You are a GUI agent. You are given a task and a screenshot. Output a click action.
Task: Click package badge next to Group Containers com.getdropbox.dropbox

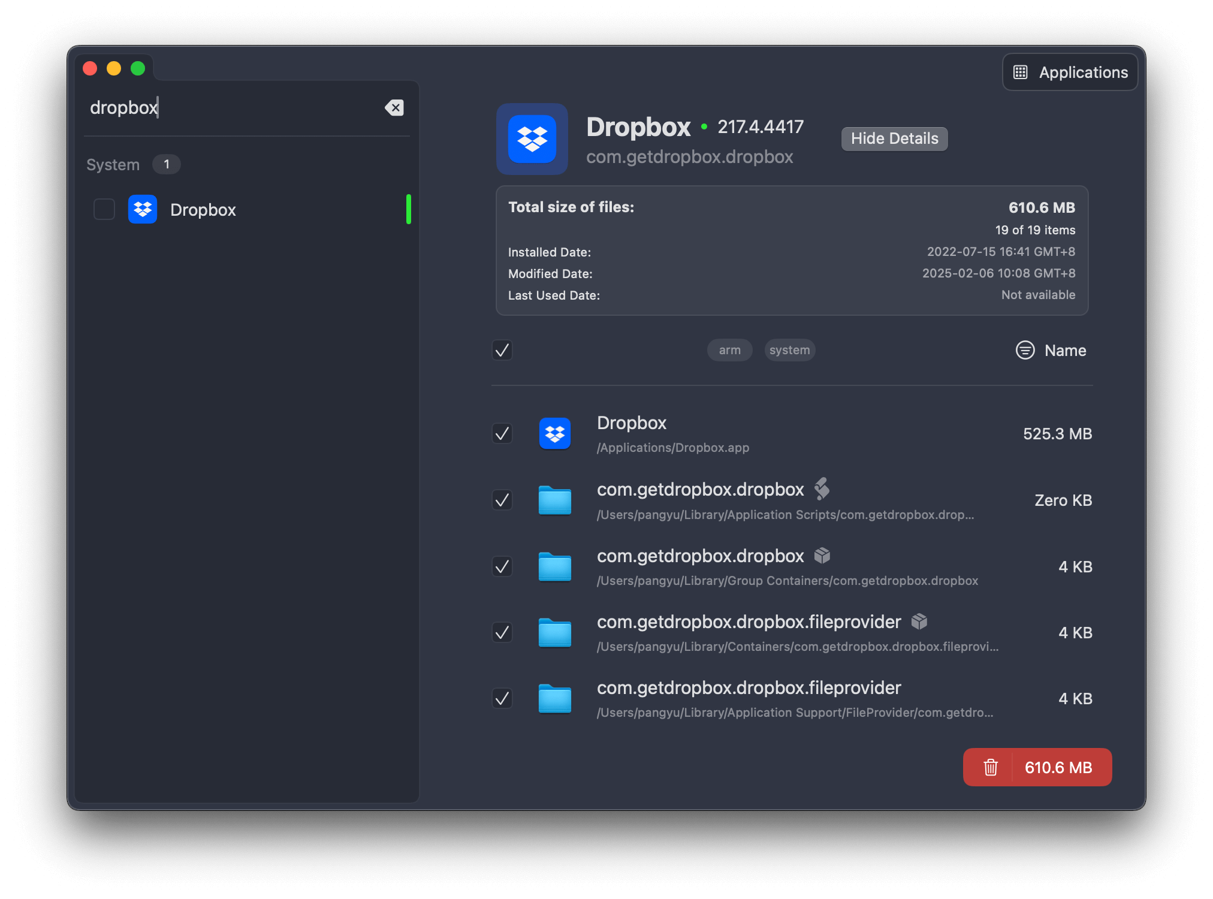(x=822, y=556)
